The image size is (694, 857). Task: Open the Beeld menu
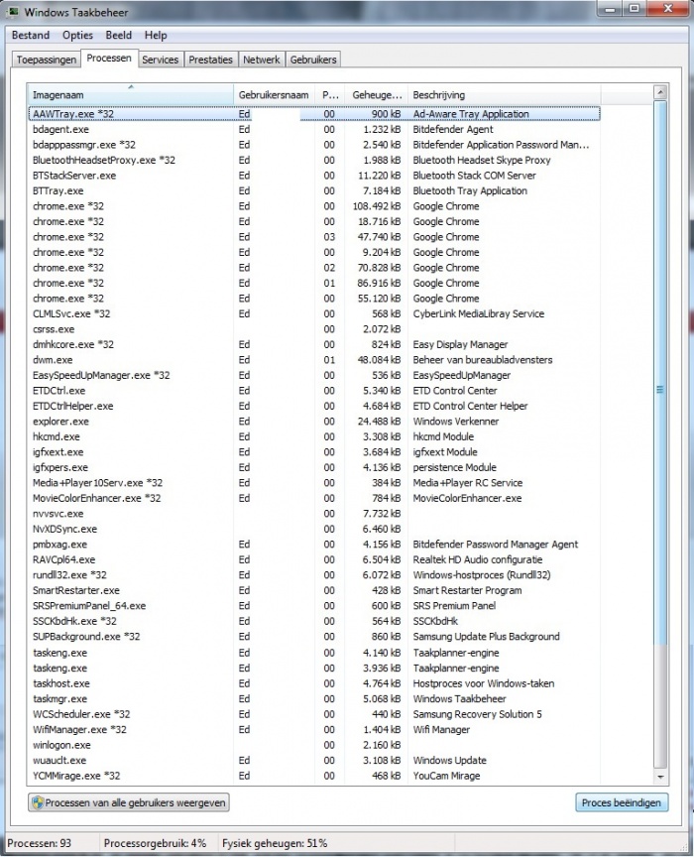(x=119, y=35)
